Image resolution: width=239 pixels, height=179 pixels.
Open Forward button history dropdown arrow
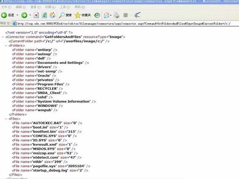(x=30, y=15)
